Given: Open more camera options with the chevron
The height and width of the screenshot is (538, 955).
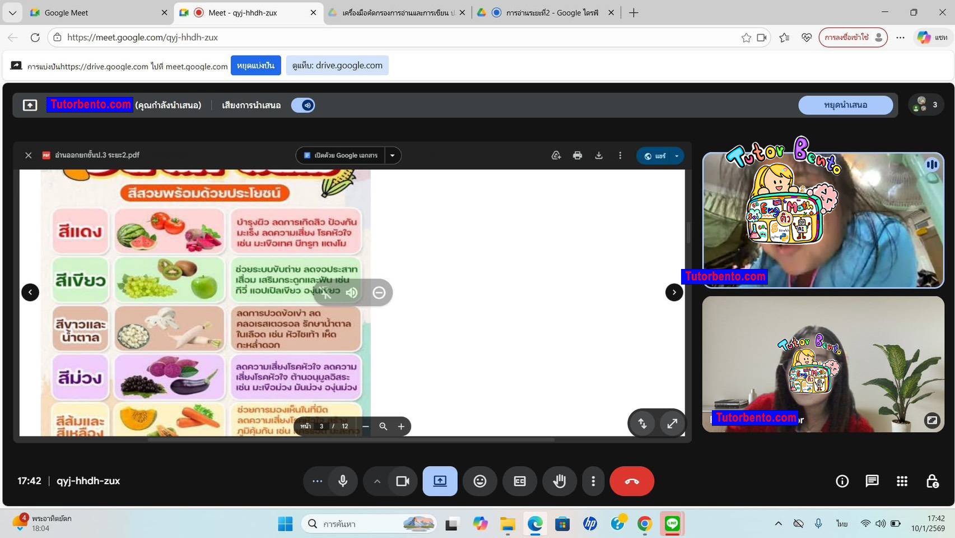Looking at the screenshot, I should [x=378, y=481].
